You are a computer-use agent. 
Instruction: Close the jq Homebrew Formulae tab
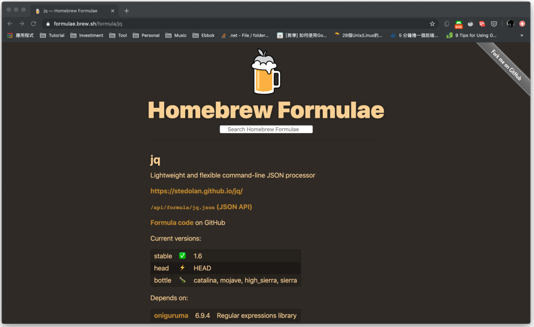pyautogui.click(x=113, y=11)
